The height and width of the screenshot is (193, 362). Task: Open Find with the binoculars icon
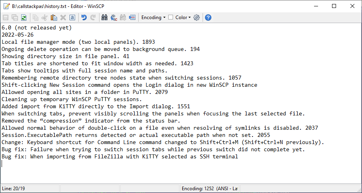(x=105, y=18)
